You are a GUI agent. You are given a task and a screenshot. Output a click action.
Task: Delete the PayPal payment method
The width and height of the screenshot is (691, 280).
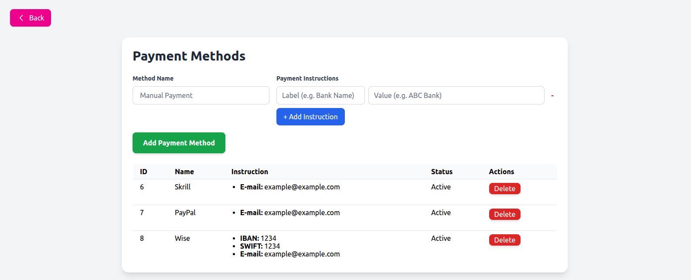pyautogui.click(x=504, y=214)
